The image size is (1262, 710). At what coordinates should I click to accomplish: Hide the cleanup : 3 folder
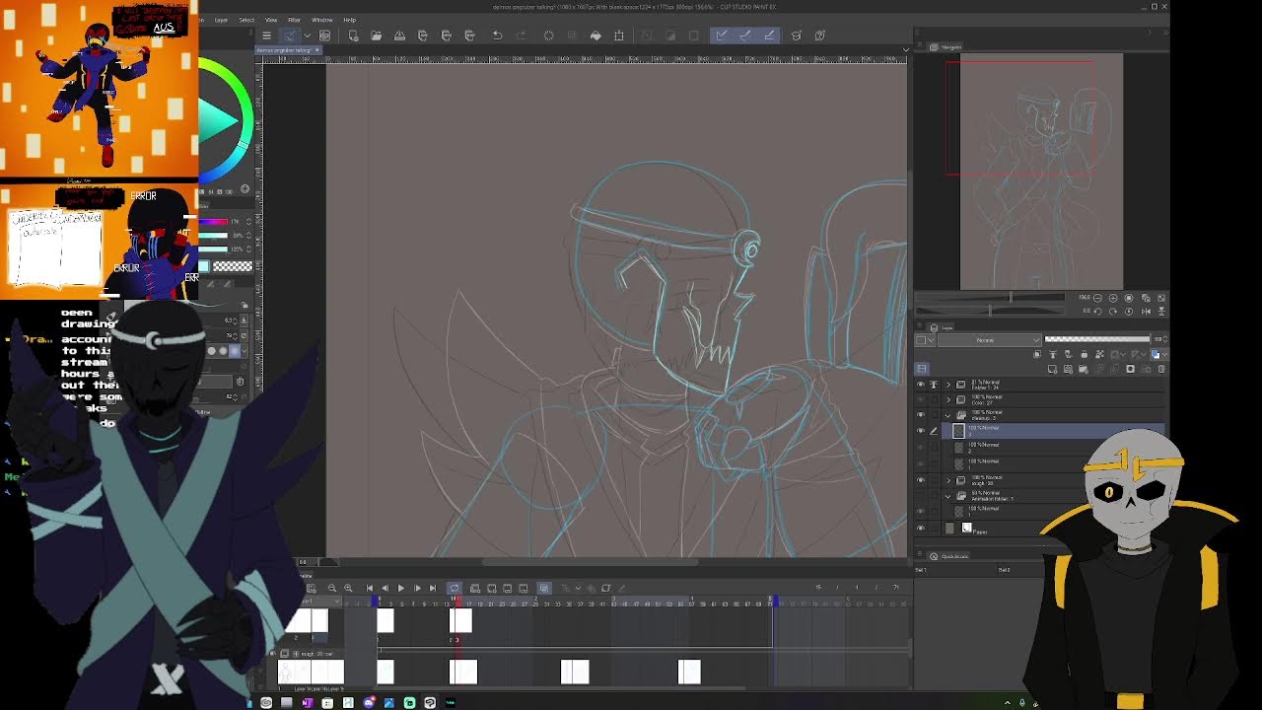click(x=921, y=414)
